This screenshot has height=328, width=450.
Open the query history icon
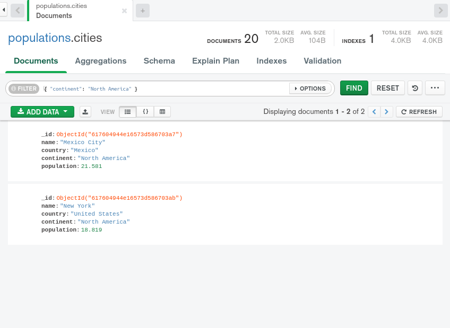[x=414, y=88]
